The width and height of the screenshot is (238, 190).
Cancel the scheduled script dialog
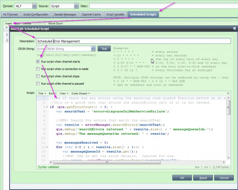224,178
